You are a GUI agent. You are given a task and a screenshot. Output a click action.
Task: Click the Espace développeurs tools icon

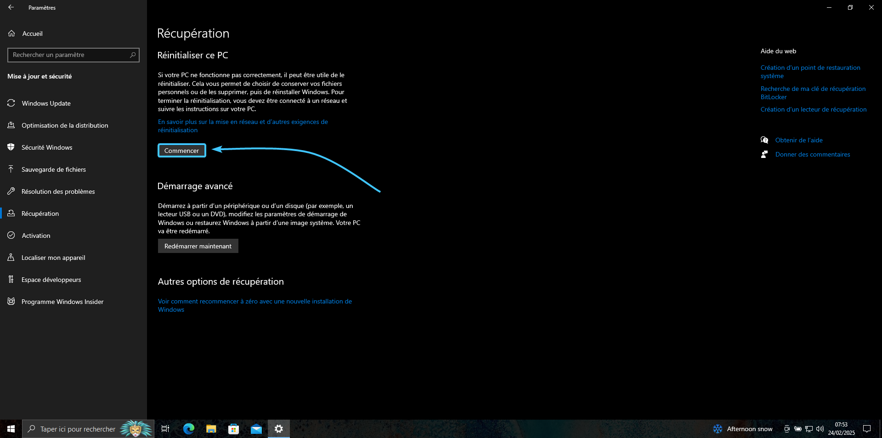[x=11, y=280]
